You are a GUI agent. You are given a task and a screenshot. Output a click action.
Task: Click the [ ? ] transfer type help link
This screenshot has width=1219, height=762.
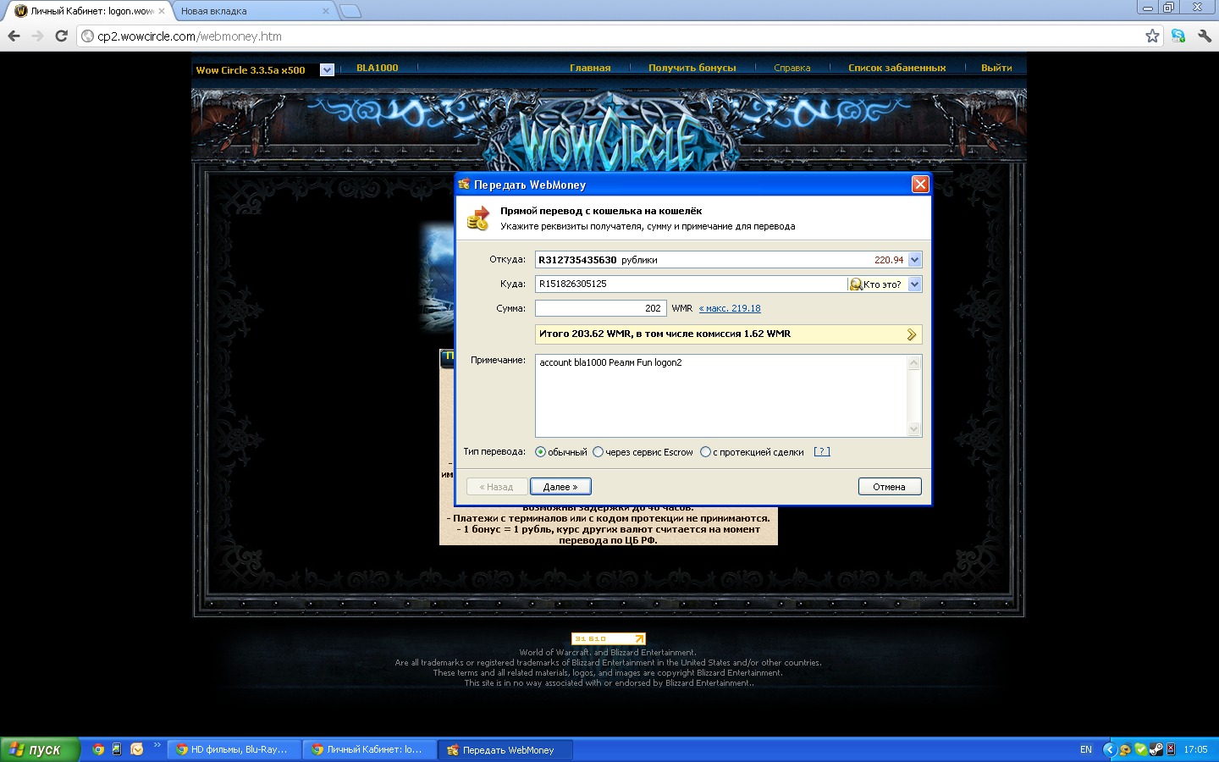pyautogui.click(x=822, y=452)
